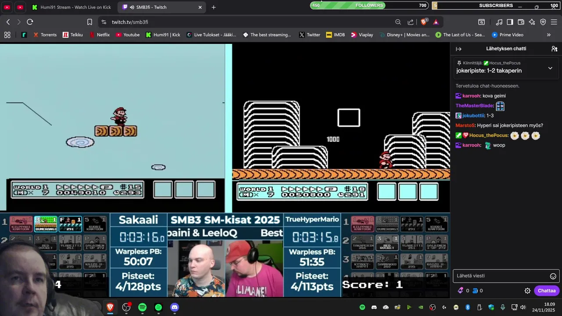Zoom out via address bar magnifier
Image resolution: width=562 pixels, height=316 pixels.
398,22
